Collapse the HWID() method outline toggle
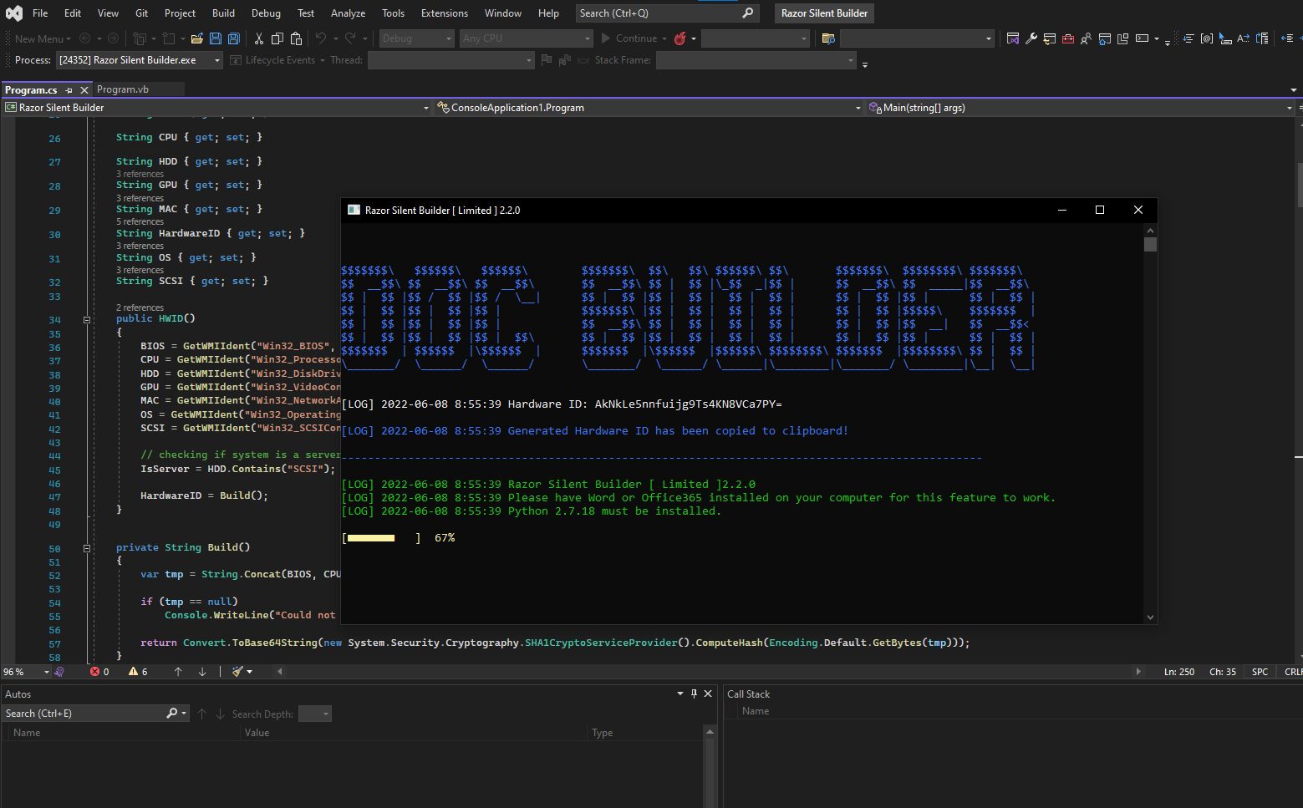The height and width of the screenshot is (808, 1303). (86, 319)
